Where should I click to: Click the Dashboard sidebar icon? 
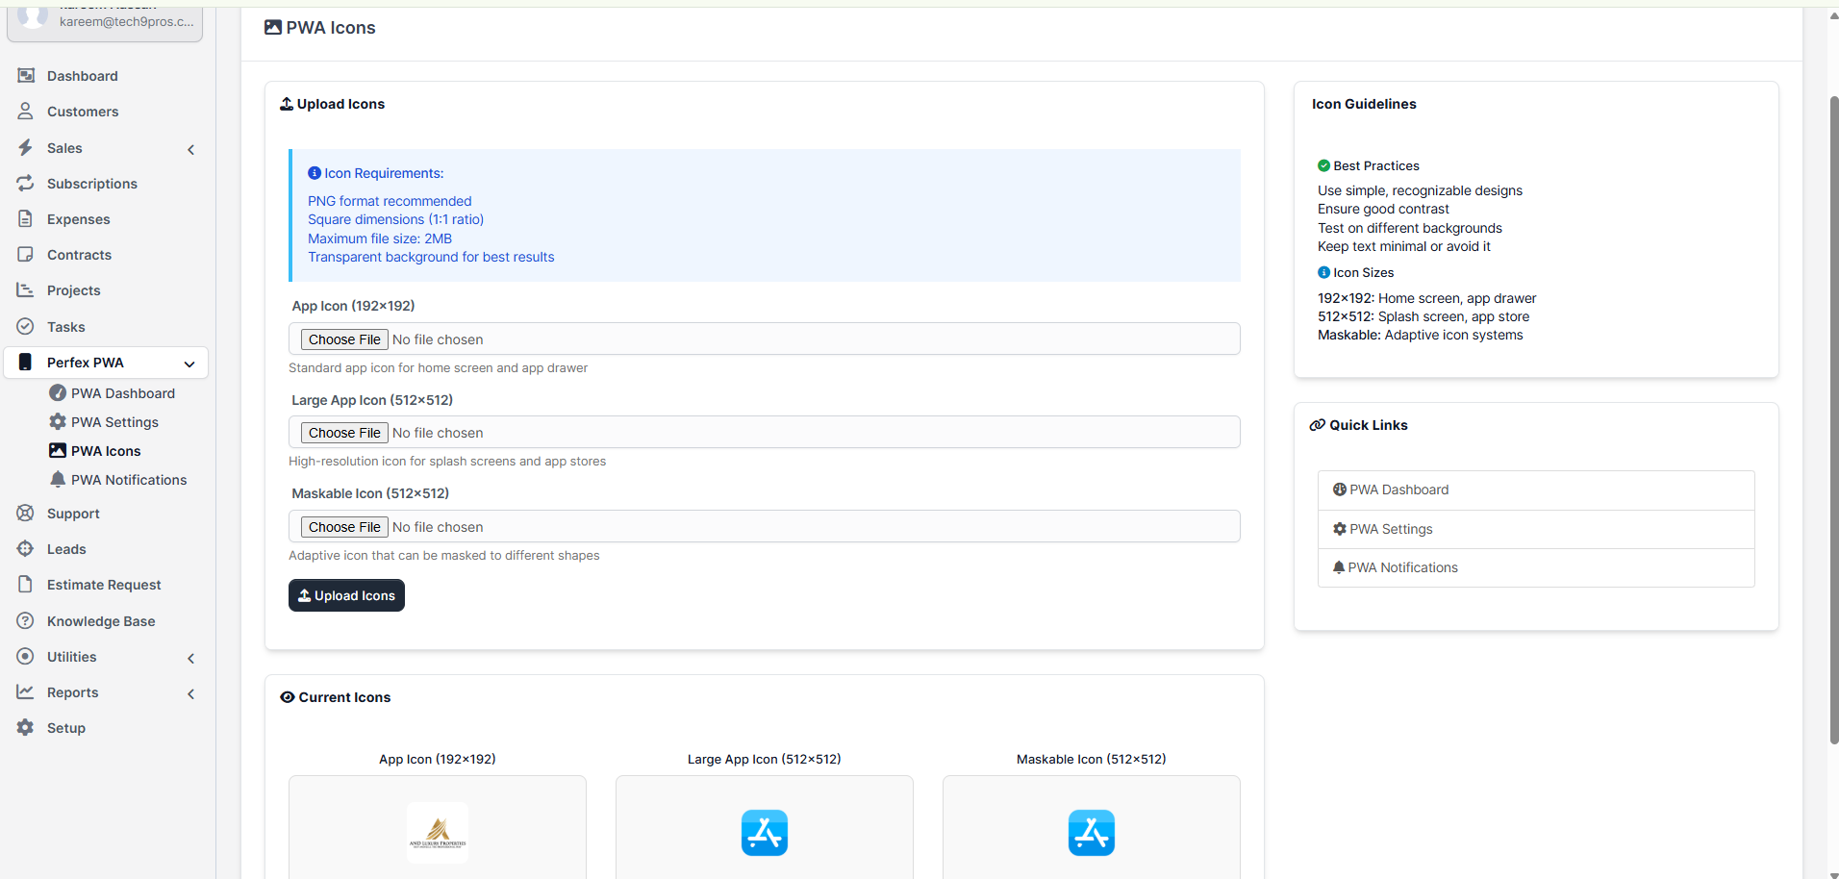pos(26,75)
